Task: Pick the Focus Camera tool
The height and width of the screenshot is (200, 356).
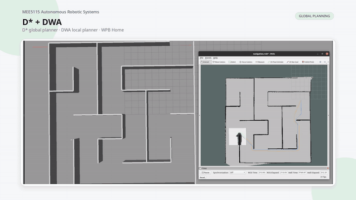Action: click(x=246, y=62)
